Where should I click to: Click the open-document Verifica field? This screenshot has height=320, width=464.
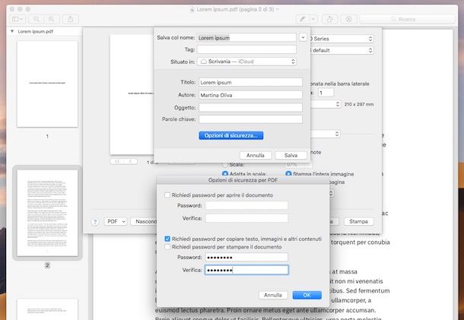(246, 218)
